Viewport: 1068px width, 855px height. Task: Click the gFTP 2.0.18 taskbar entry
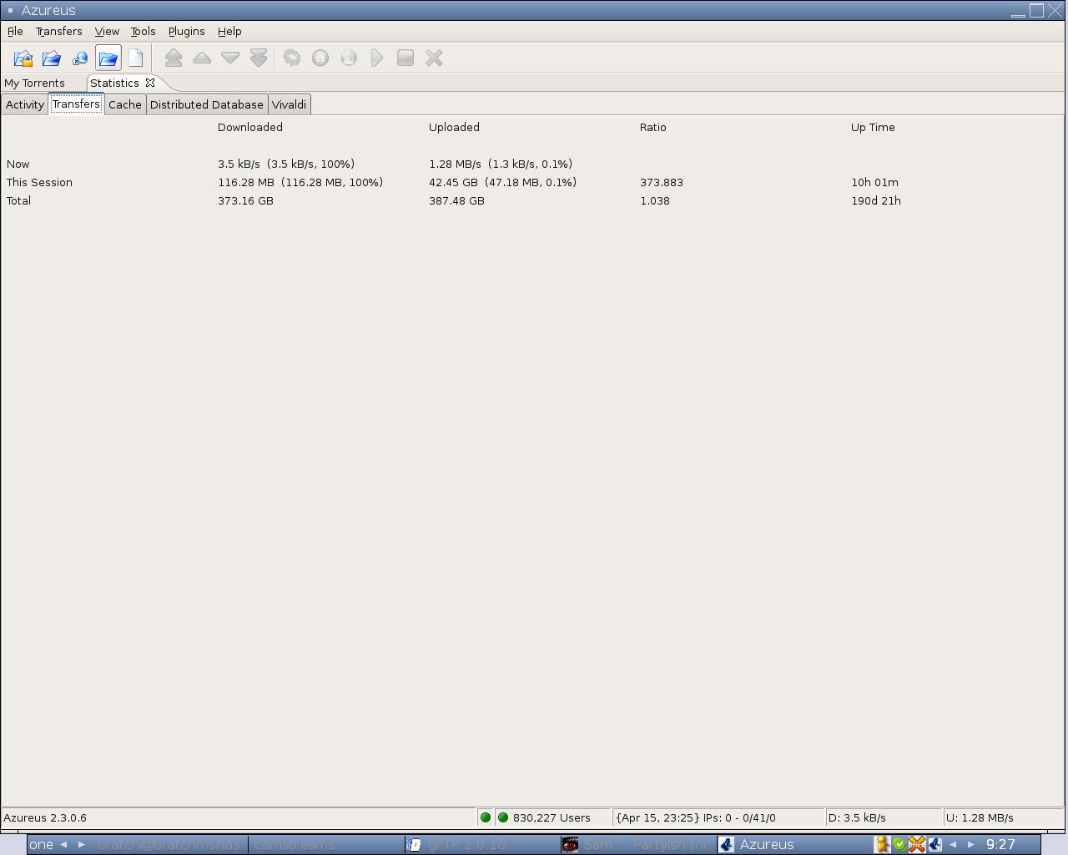coord(481,844)
